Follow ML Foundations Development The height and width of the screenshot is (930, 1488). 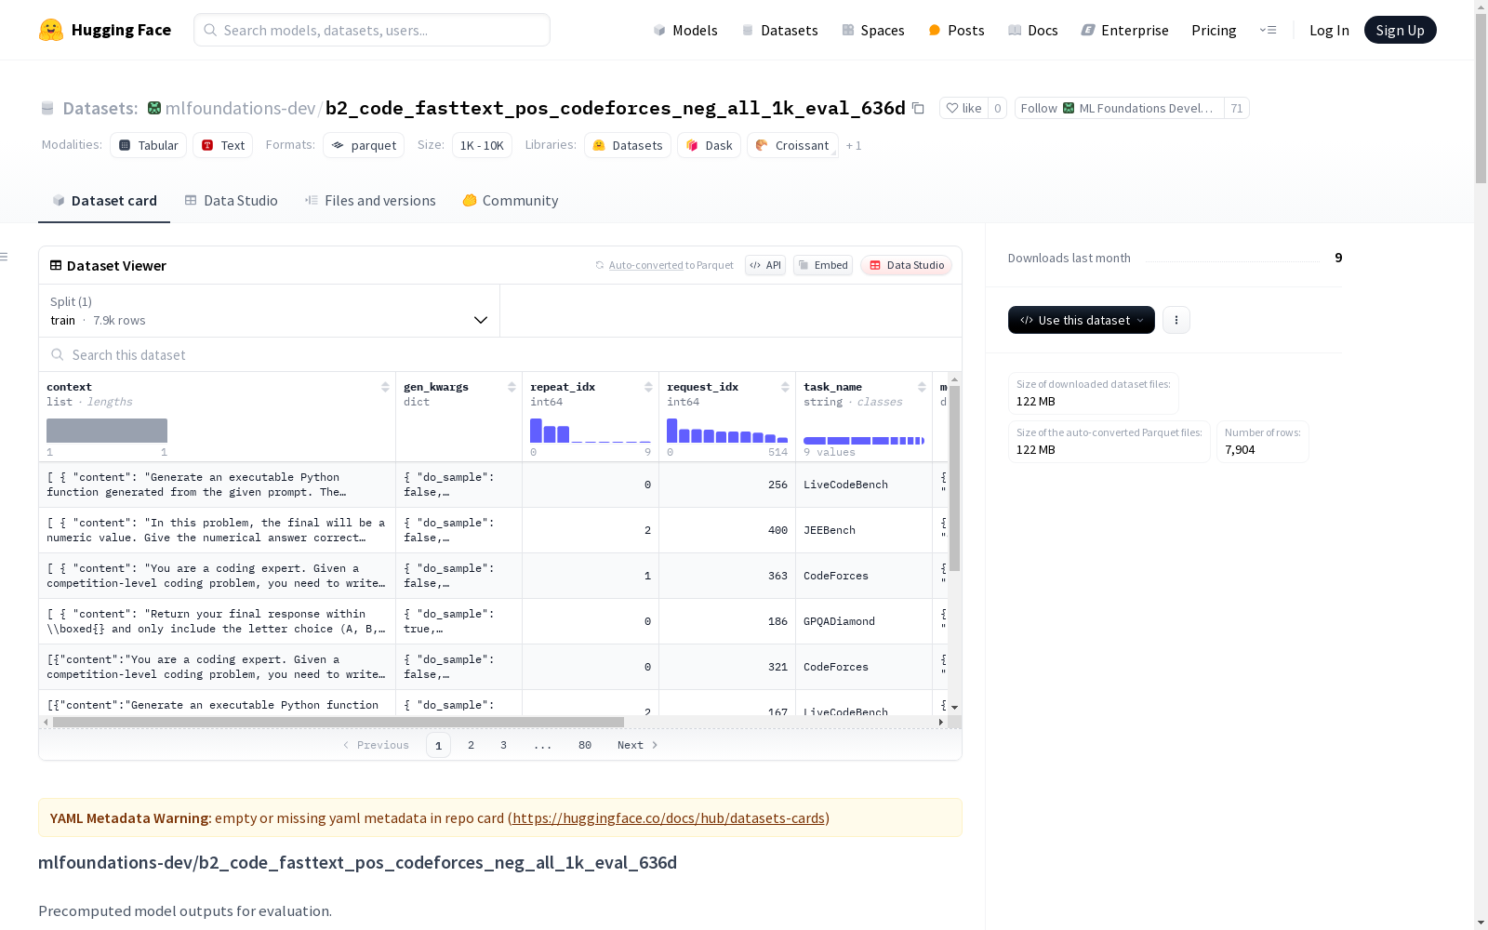click(x=1120, y=108)
